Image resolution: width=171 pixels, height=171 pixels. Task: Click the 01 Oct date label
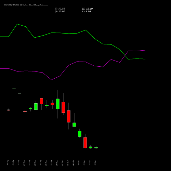[63, 163]
